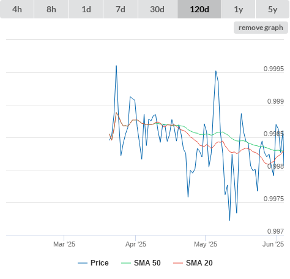Image resolution: width=290 pixels, height=279 pixels.
Task: Switch to the 8h time range
Action: click(x=51, y=9)
